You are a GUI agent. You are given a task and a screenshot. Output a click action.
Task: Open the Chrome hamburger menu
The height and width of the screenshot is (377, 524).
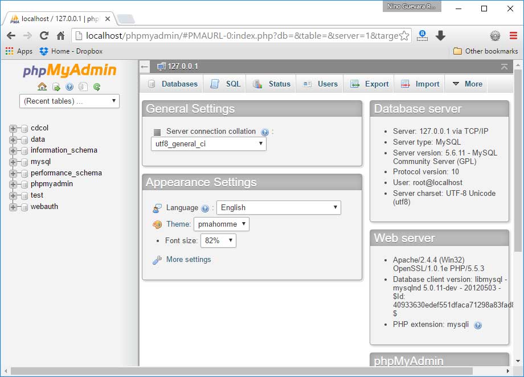point(513,35)
